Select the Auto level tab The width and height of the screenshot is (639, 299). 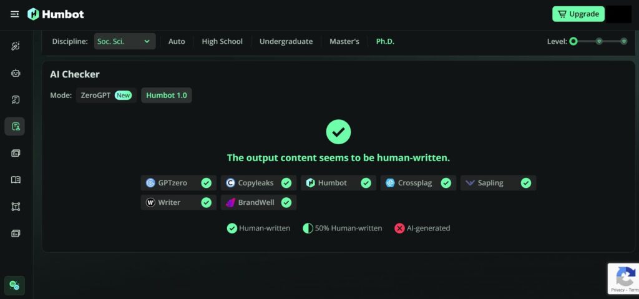coord(177,41)
